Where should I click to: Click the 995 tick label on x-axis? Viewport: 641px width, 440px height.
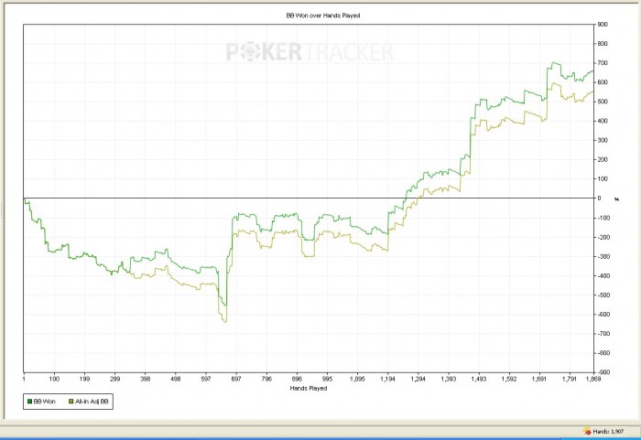pos(327,379)
